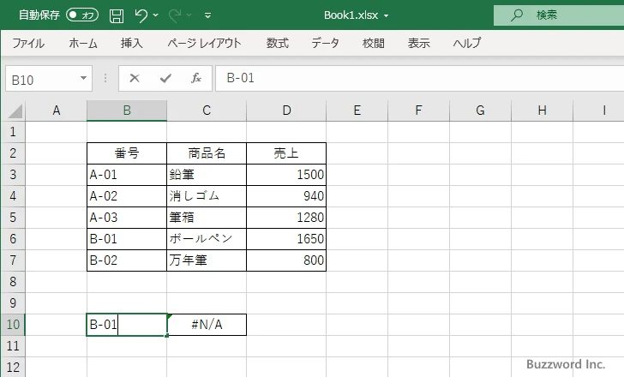Open the 表示 tab
The height and width of the screenshot is (377, 624).
pyautogui.click(x=418, y=43)
